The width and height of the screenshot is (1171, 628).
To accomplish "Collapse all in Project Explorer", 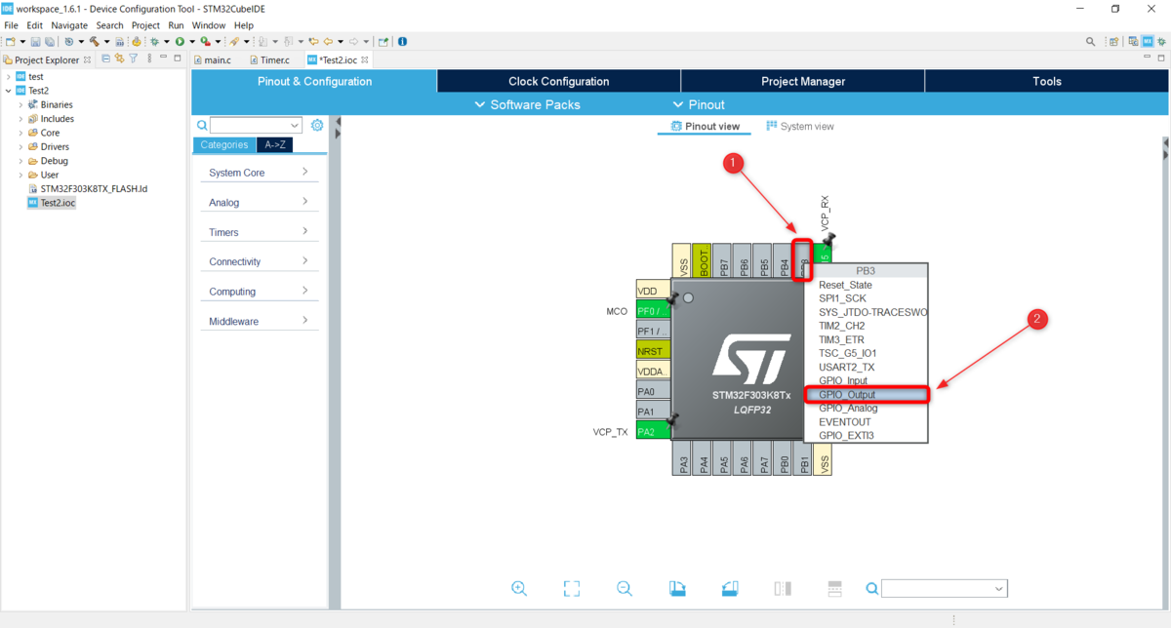I will (x=106, y=59).
